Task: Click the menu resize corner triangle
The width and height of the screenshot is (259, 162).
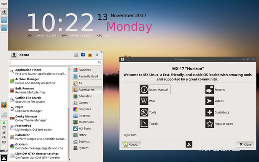Action: [x=102, y=52]
